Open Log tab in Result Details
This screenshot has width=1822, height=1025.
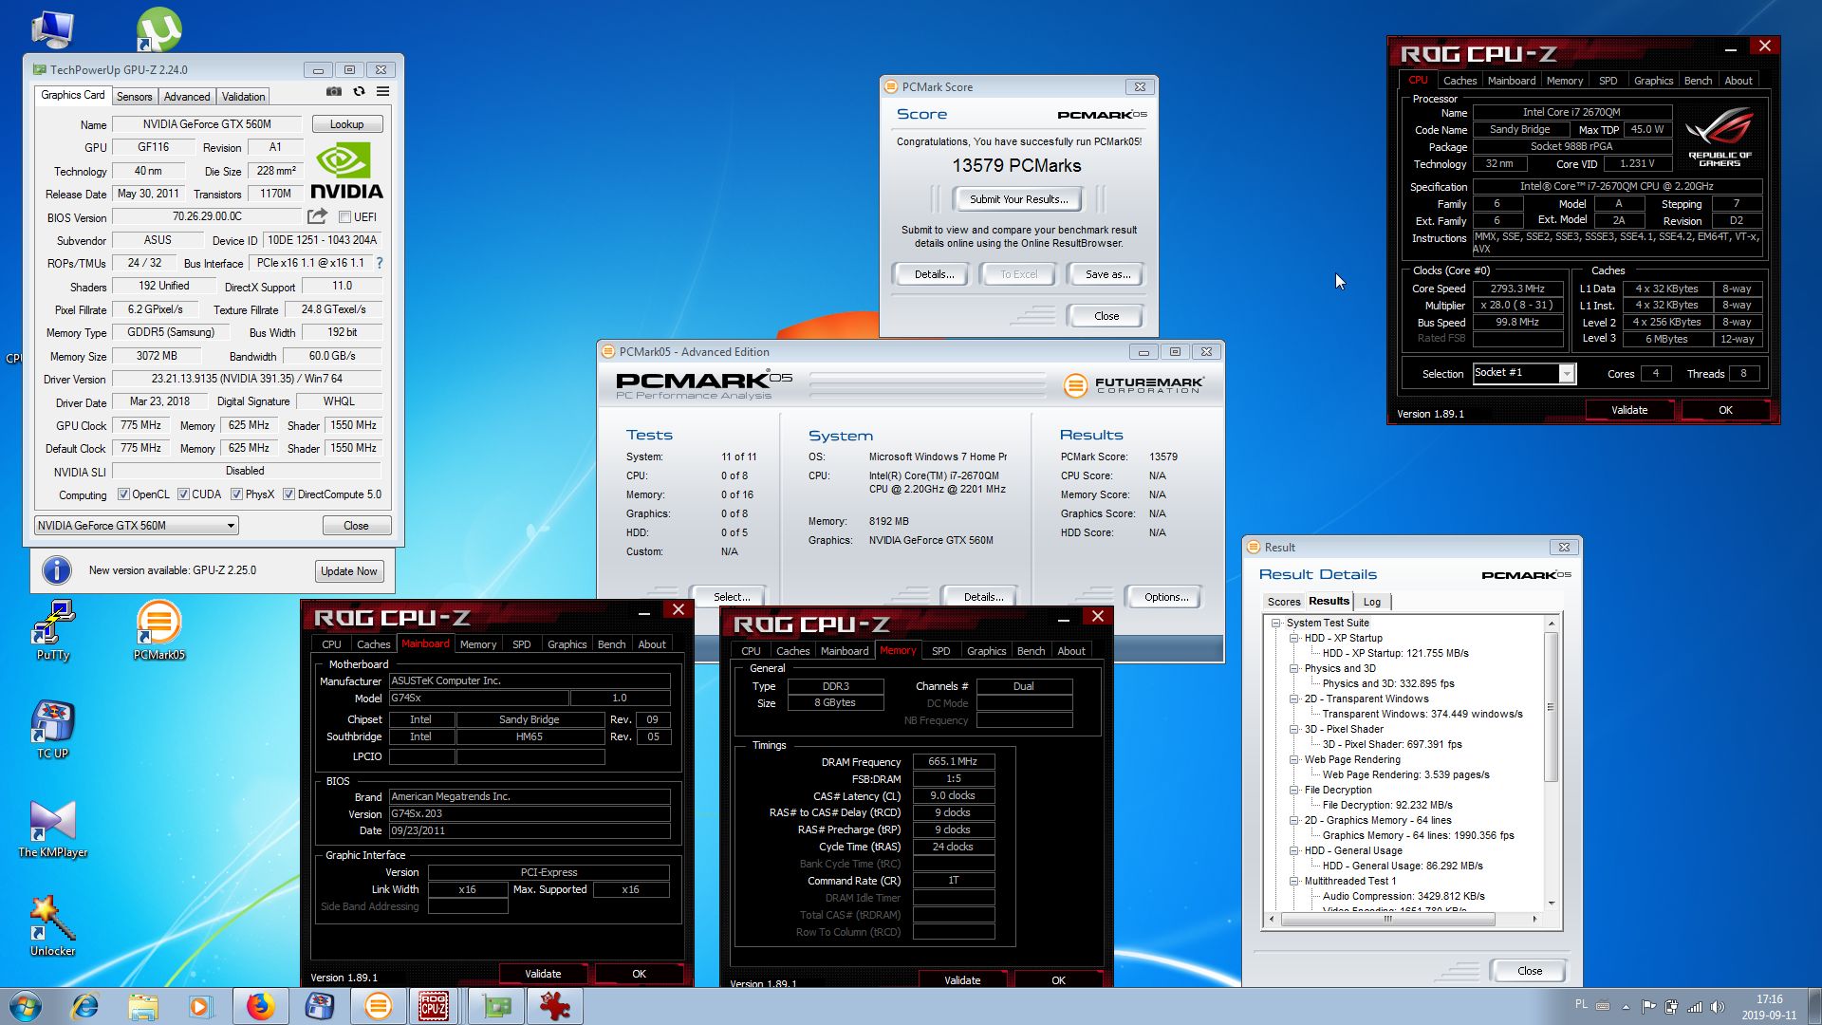point(1372,602)
